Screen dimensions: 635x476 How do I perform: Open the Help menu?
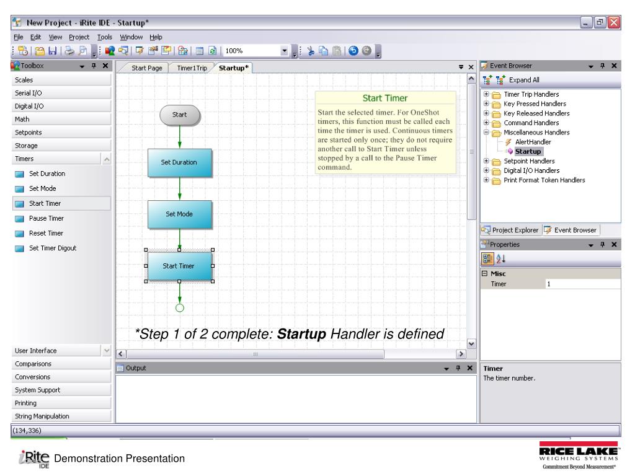156,37
